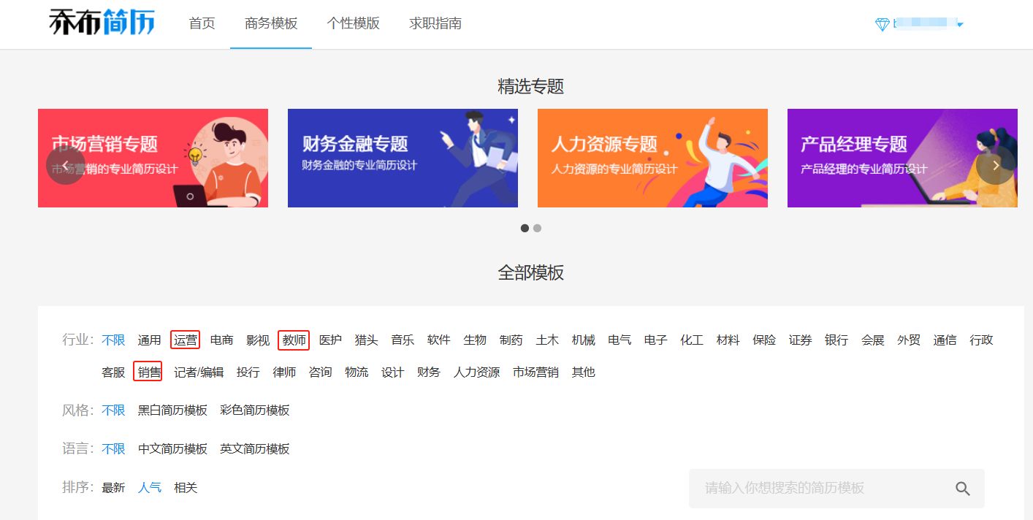Open the 人力资源专题 banner
1033x520 pixels.
[652, 158]
